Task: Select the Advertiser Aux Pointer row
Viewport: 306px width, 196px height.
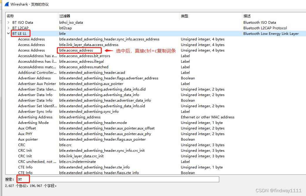Action: pyautogui.click(x=156, y=84)
